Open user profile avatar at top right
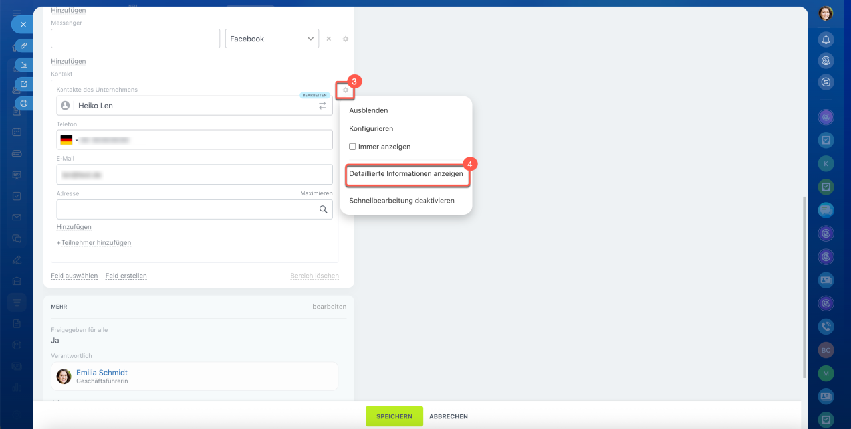Viewport: 851px width, 429px height. click(x=826, y=13)
